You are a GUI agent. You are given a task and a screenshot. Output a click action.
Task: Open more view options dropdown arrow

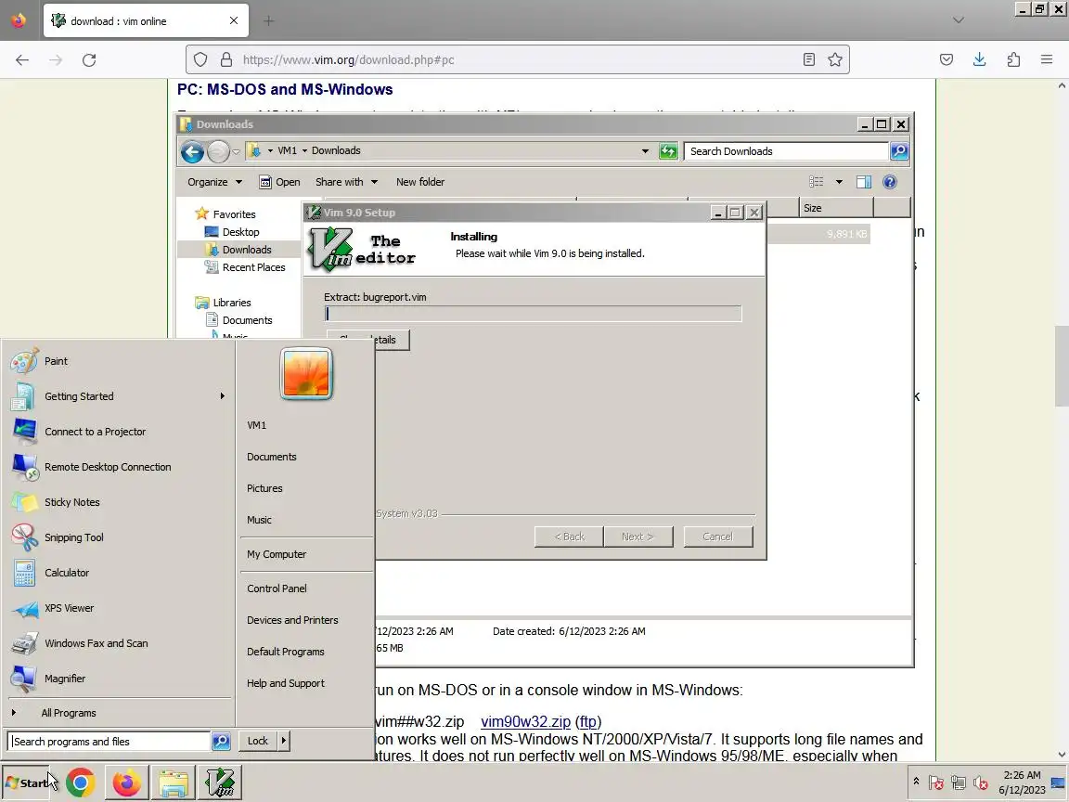coord(839,182)
